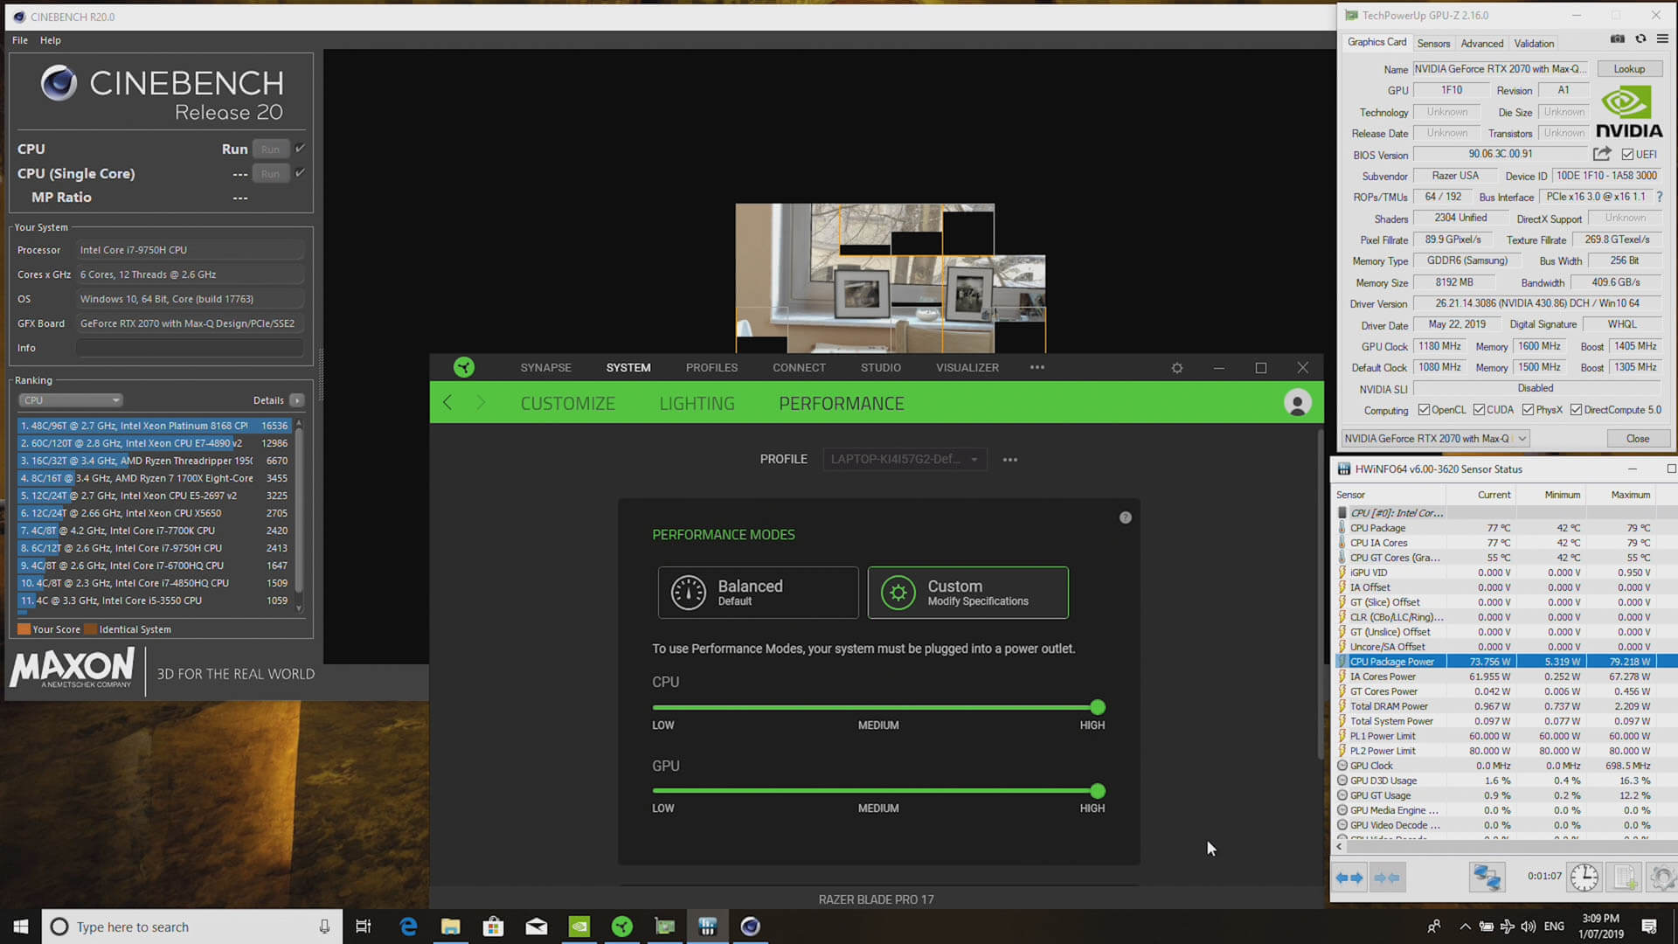Image resolution: width=1678 pixels, height=944 pixels.
Task: Toggle the OpenCL computing checkbox
Action: [x=1424, y=410]
